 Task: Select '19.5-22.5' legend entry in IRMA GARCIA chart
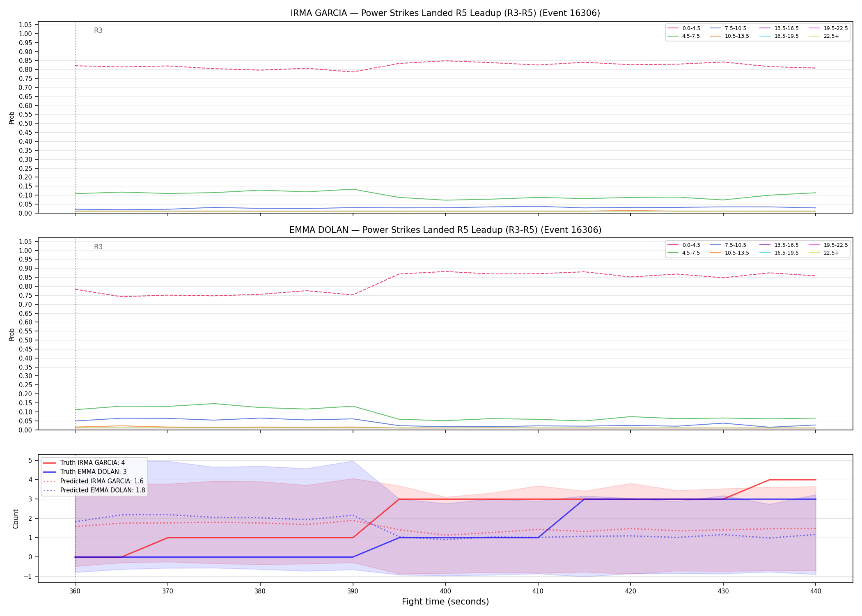coord(828,28)
